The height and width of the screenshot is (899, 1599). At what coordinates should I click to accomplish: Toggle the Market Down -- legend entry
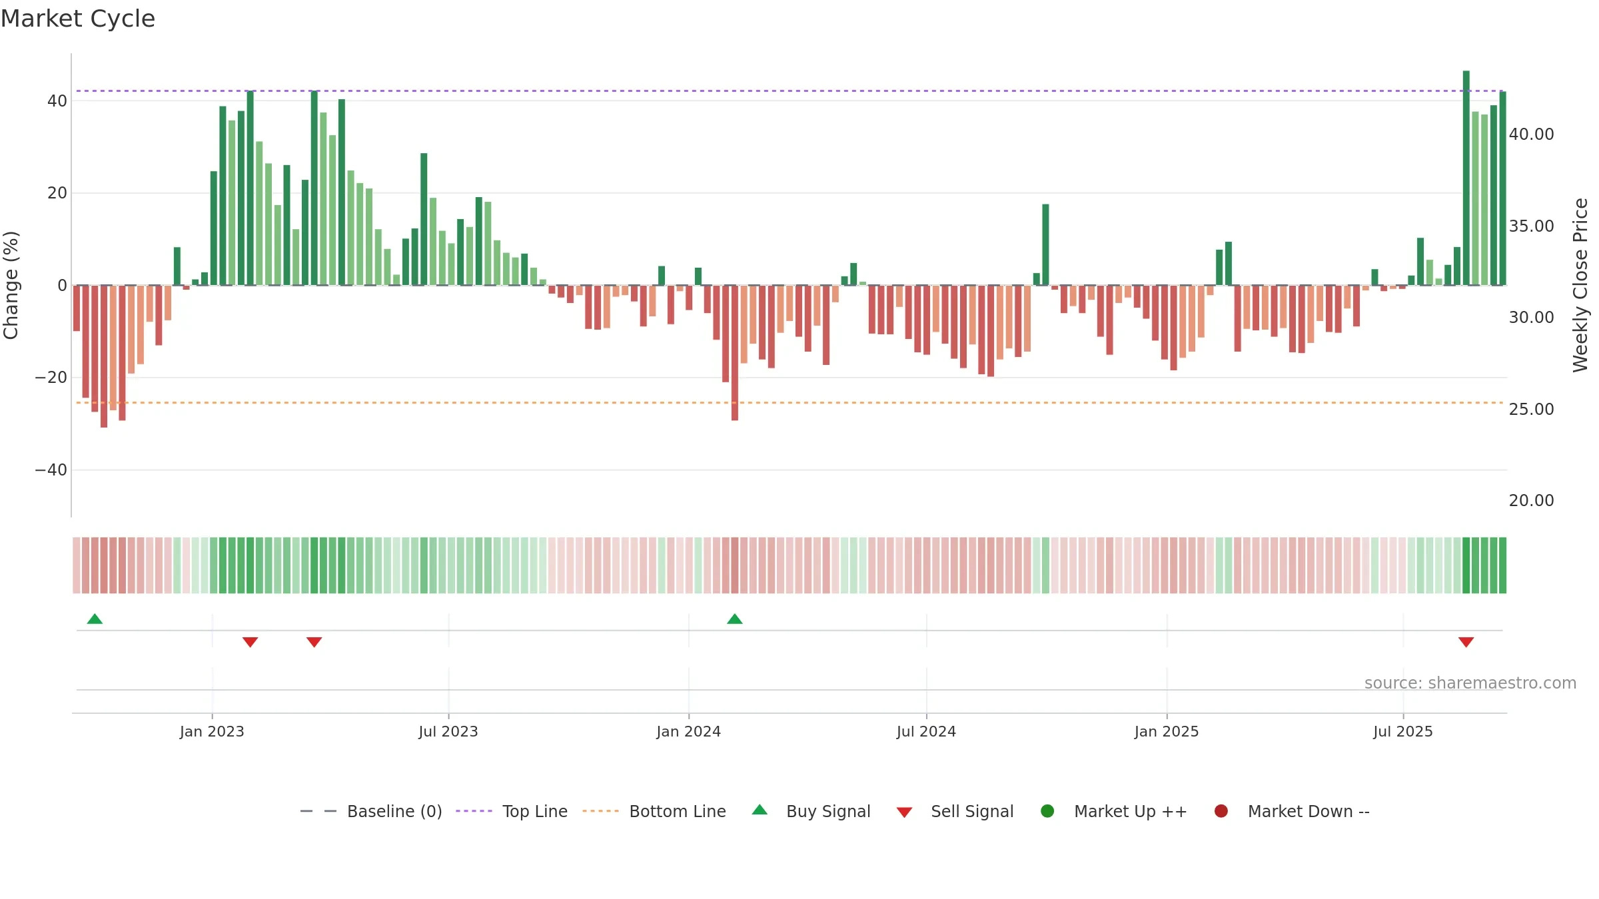click(x=1292, y=812)
